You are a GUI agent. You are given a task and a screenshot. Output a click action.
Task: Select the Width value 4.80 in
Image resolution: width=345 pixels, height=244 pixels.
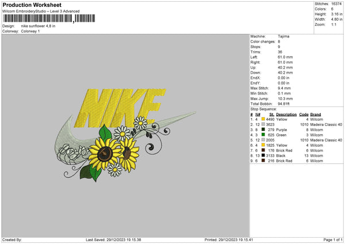(x=336, y=20)
